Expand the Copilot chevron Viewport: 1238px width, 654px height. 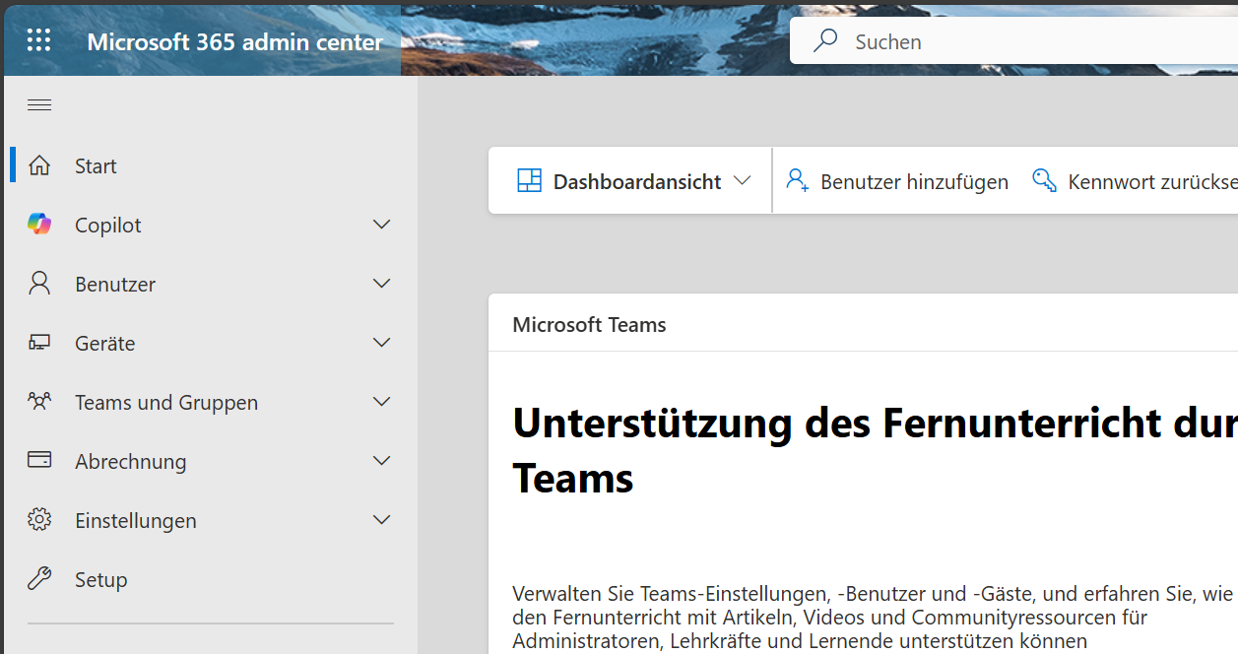pyautogui.click(x=382, y=225)
